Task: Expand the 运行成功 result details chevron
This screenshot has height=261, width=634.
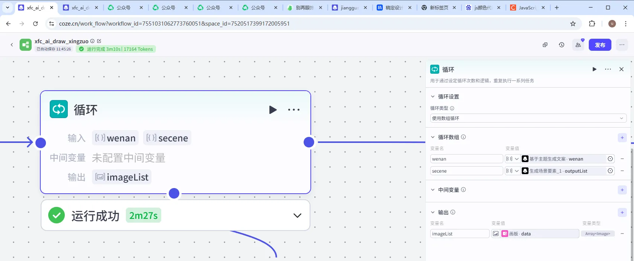Action: tap(297, 215)
